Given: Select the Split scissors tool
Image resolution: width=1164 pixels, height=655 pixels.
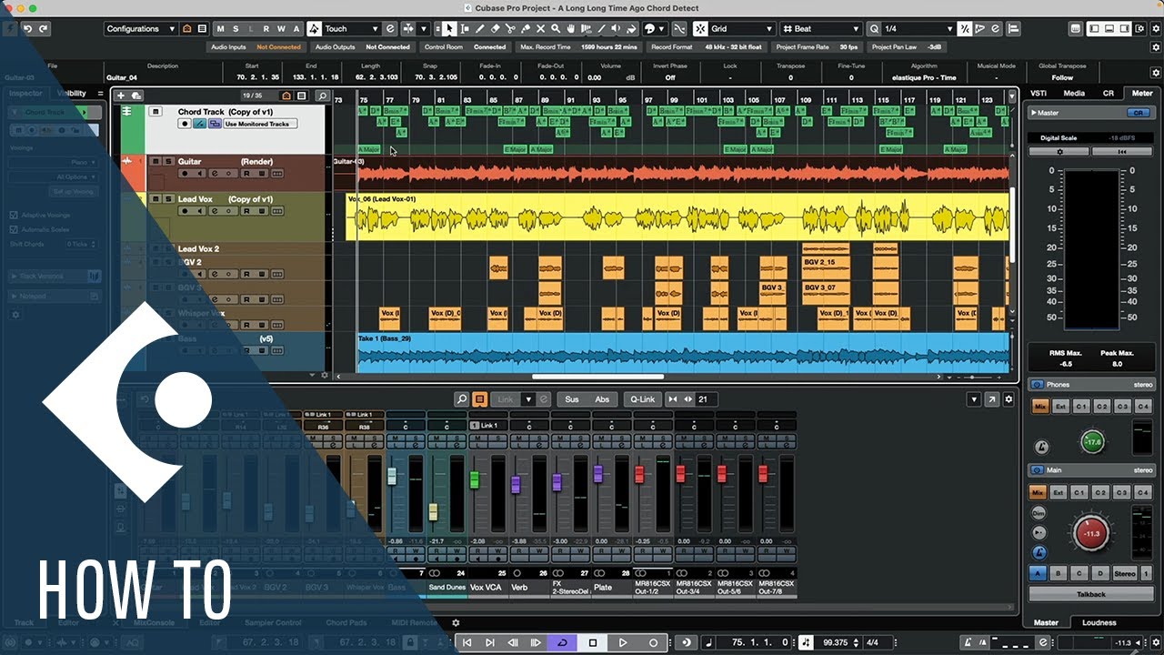Looking at the screenshot, I should [510, 29].
